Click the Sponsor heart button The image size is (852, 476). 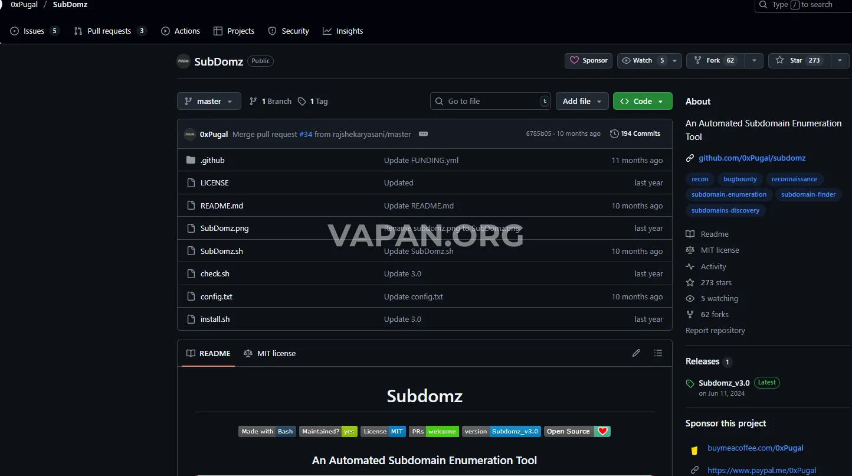(588, 60)
